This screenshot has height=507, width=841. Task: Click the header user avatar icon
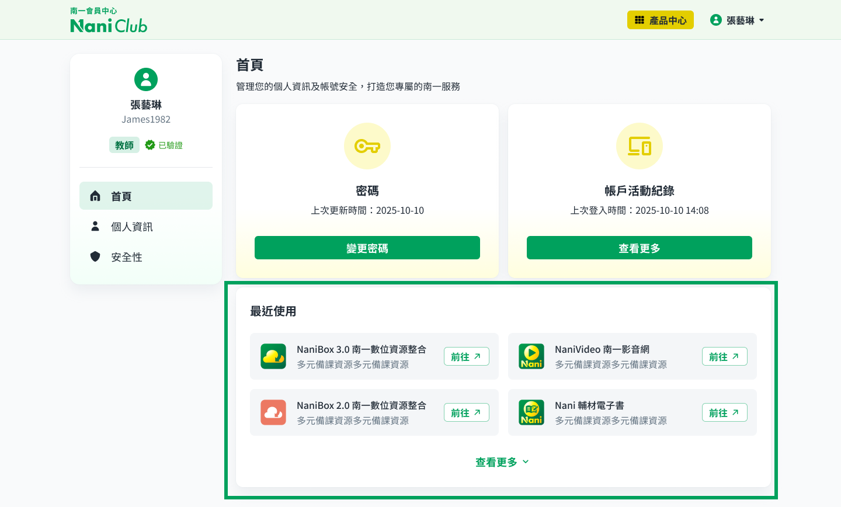coord(716,20)
